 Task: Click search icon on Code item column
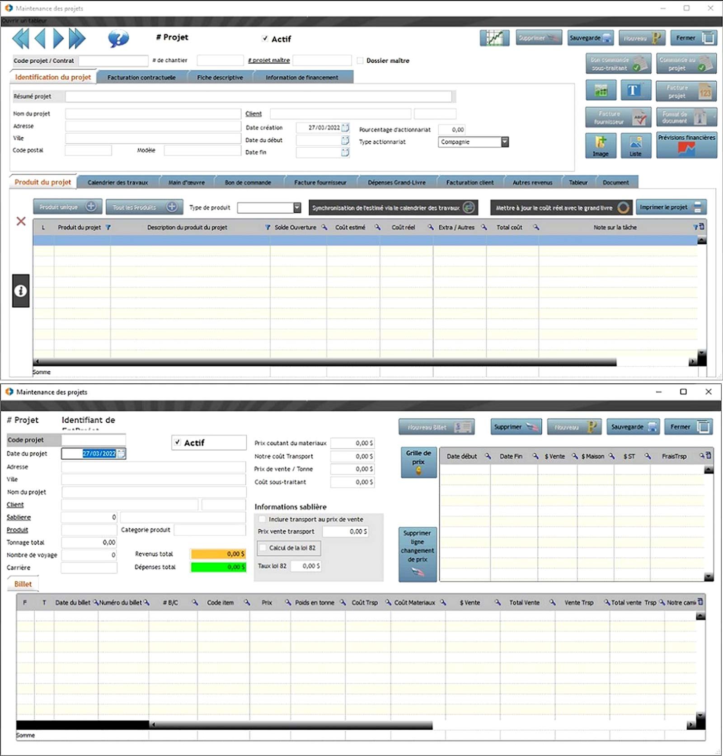tap(247, 602)
